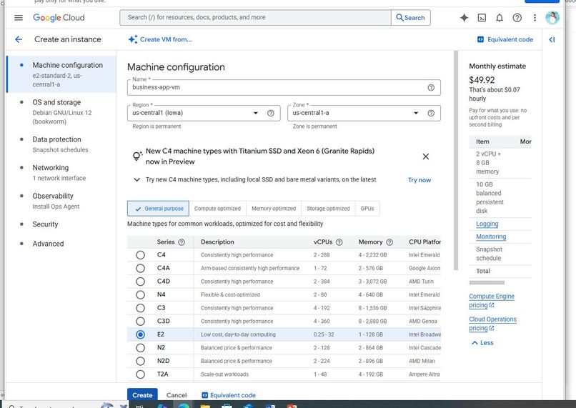Select the N4 series radio button
The image size is (576, 408).
[x=140, y=294]
